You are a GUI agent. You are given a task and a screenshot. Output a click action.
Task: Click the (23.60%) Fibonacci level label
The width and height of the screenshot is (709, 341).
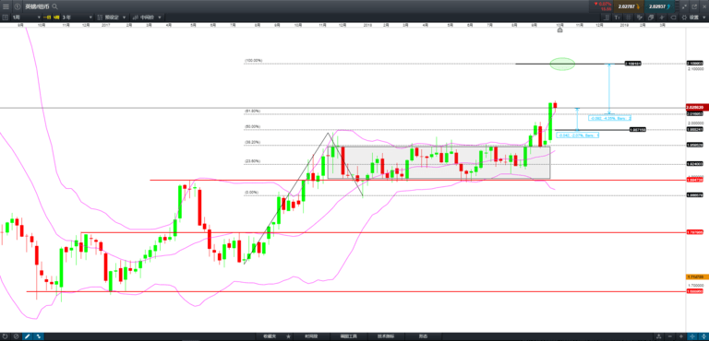(x=252, y=161)
